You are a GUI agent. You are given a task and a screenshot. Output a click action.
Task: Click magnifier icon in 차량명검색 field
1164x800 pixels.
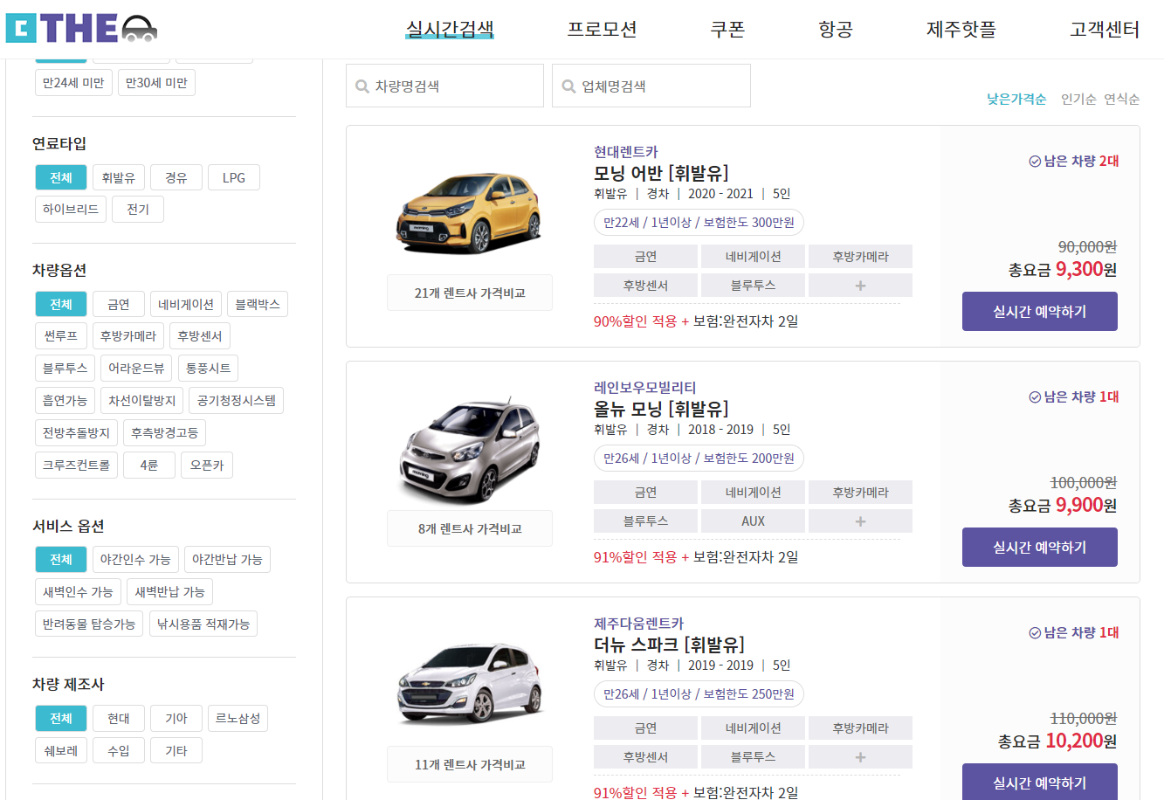(360, 86)
